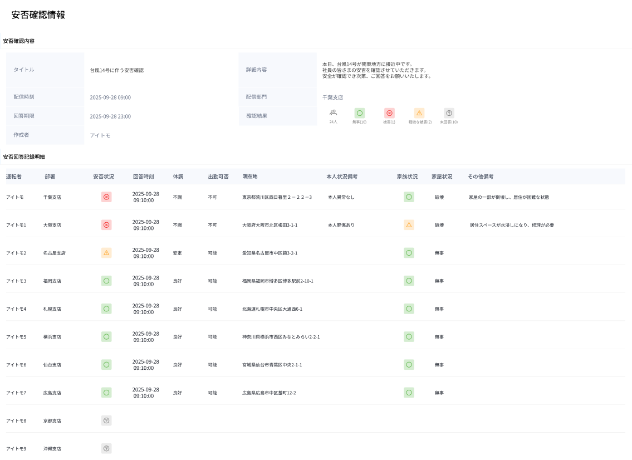Click the unanswered question icon for 沖縄支店
The width and height of the screenshot is (632, 460).
click(106, 448)
